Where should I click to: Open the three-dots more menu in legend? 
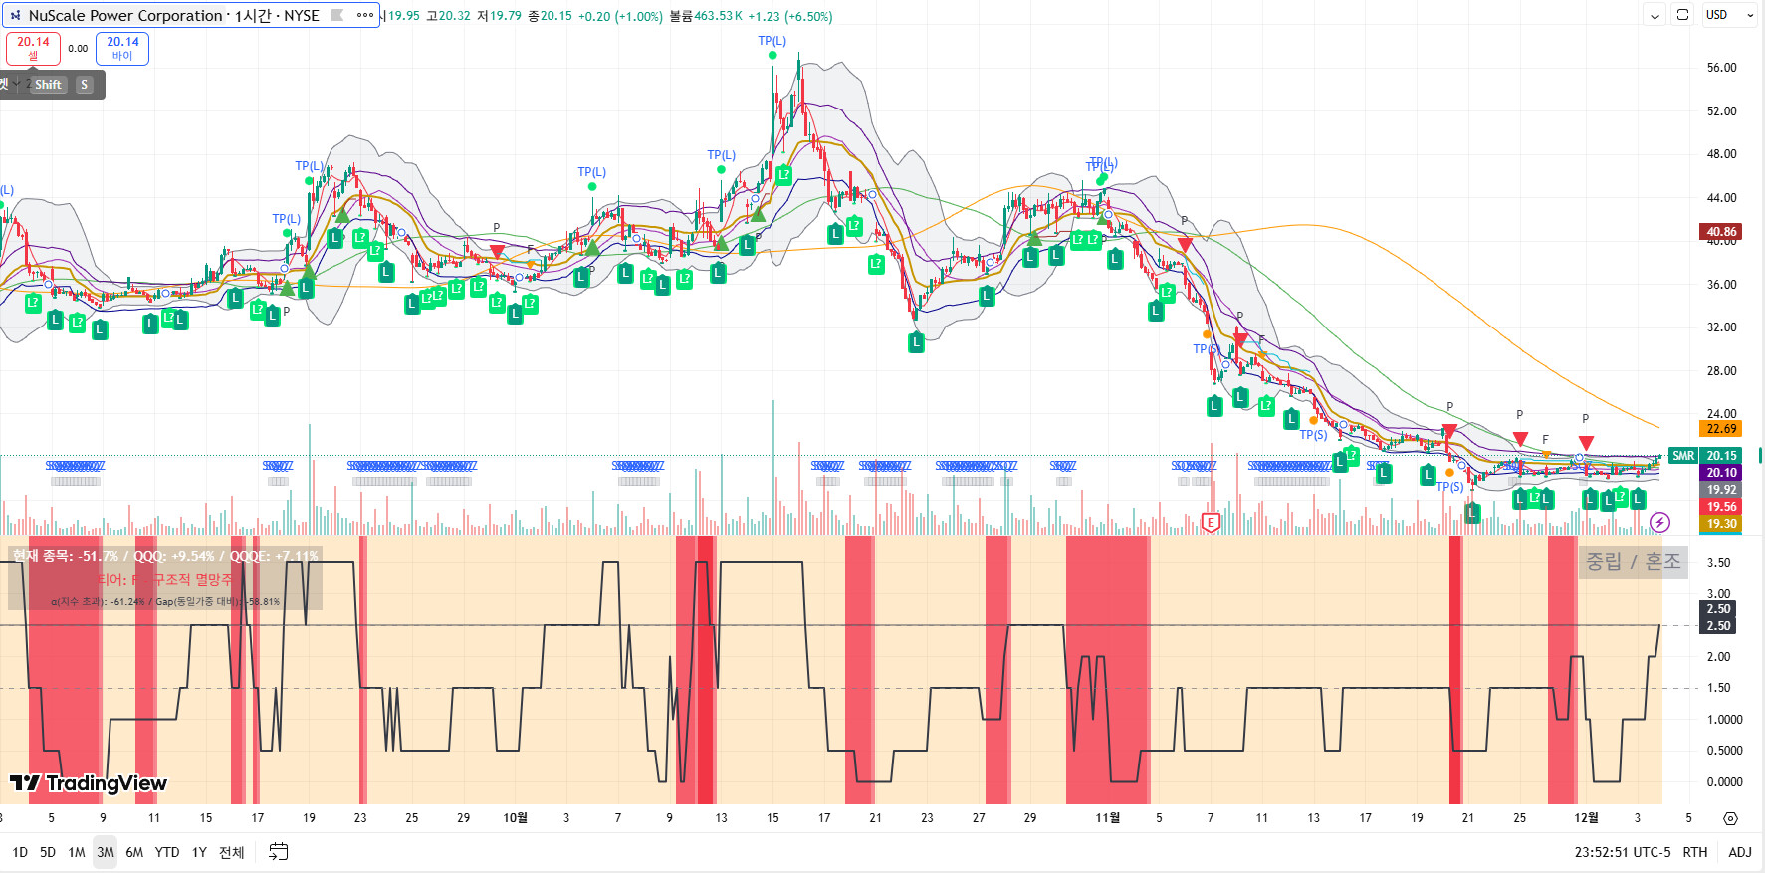pos(365,15)
